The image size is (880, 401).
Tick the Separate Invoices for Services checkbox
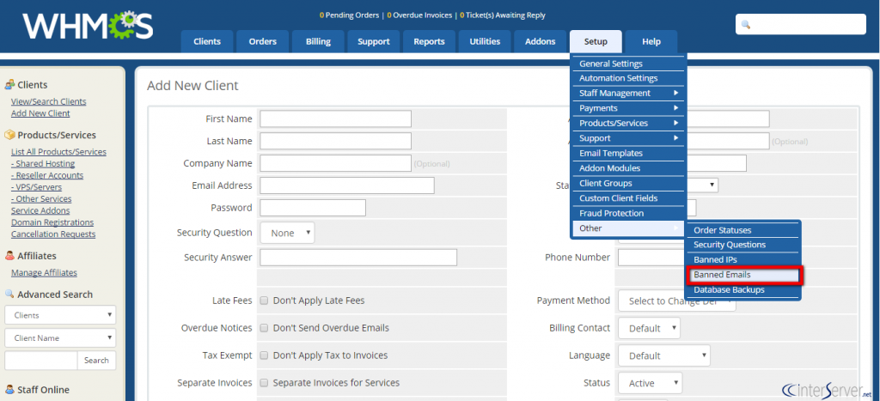(264, 383)
